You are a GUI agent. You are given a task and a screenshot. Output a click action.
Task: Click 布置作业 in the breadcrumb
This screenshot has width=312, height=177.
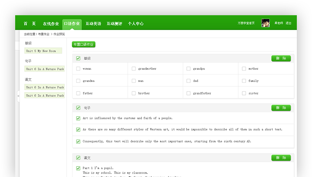(44, 34)
